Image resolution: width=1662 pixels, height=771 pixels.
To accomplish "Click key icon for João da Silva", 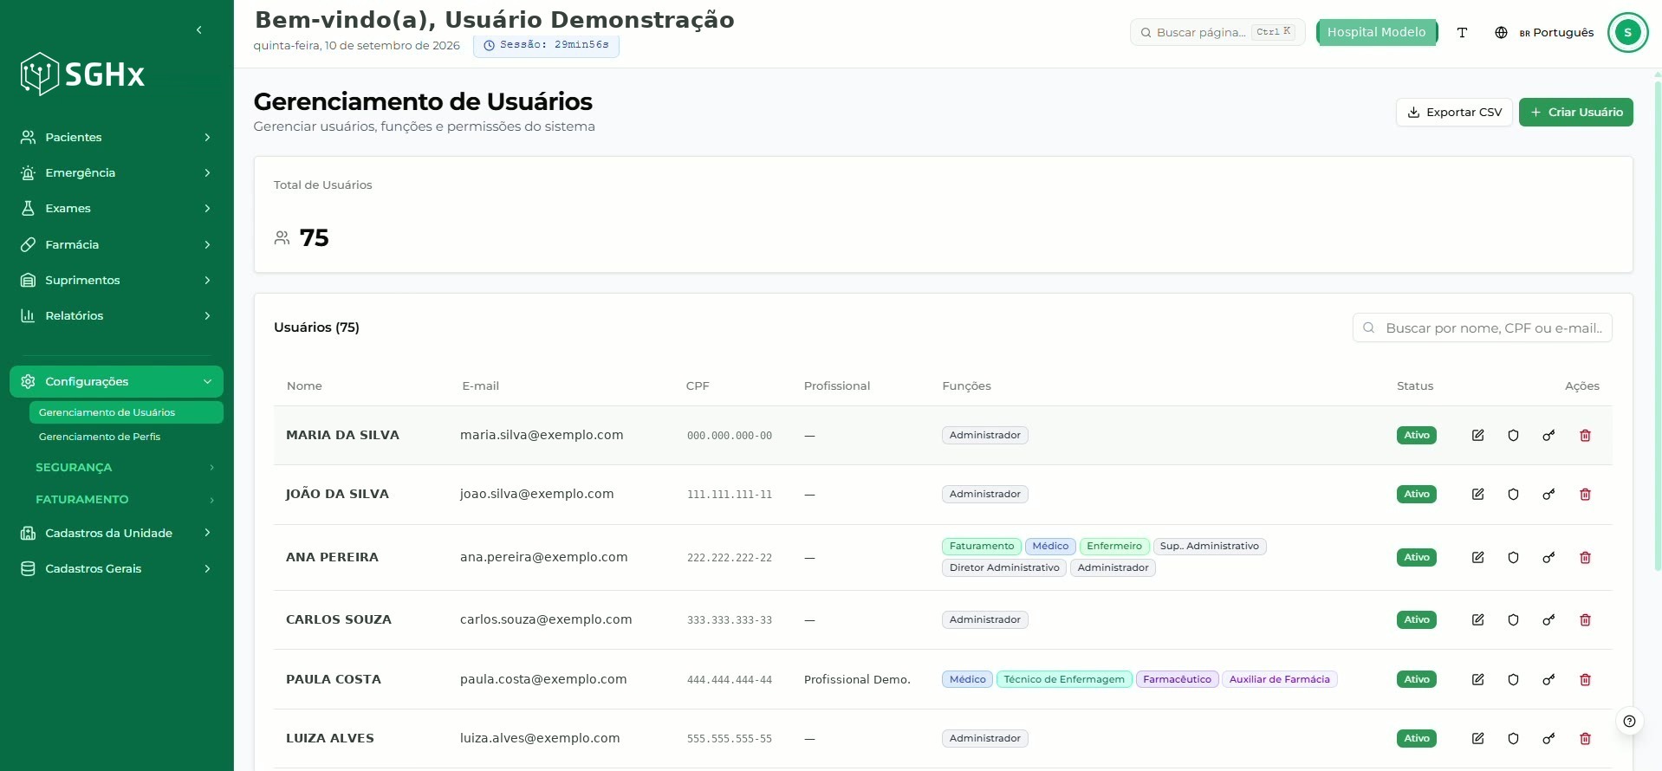I will 1548,494.
